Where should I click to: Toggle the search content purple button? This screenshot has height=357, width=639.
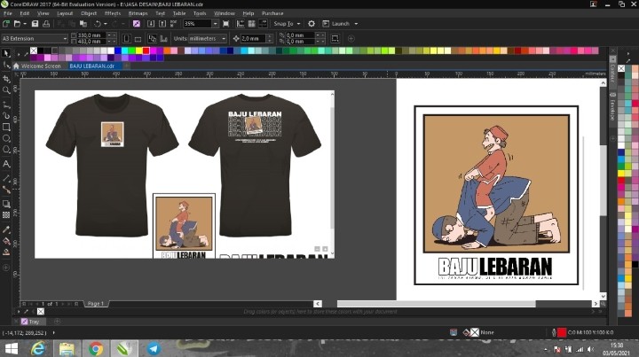tap(137, 24)
